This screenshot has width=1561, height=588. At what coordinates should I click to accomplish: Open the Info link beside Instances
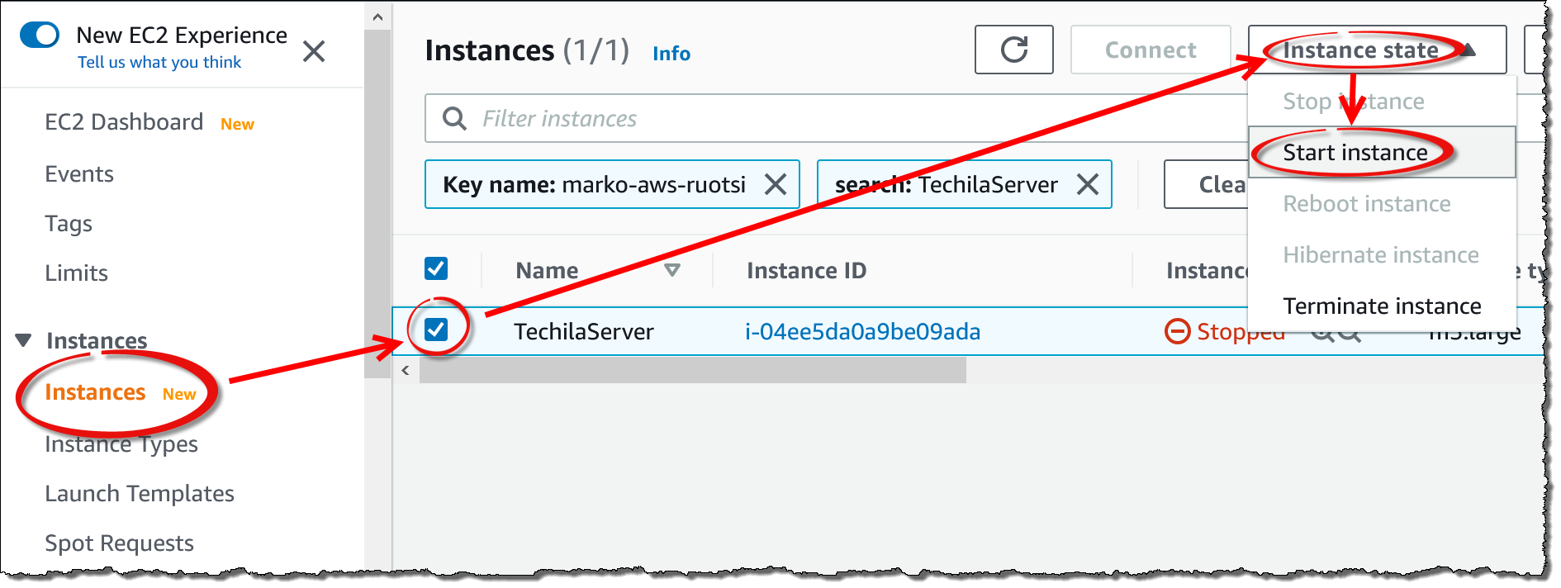pyautogui.click(x=671, y=54)
